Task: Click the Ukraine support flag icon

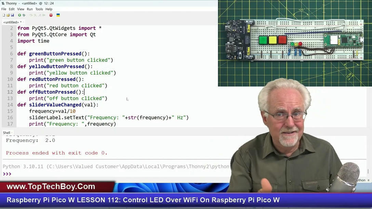Action: (x=58, y=15)
